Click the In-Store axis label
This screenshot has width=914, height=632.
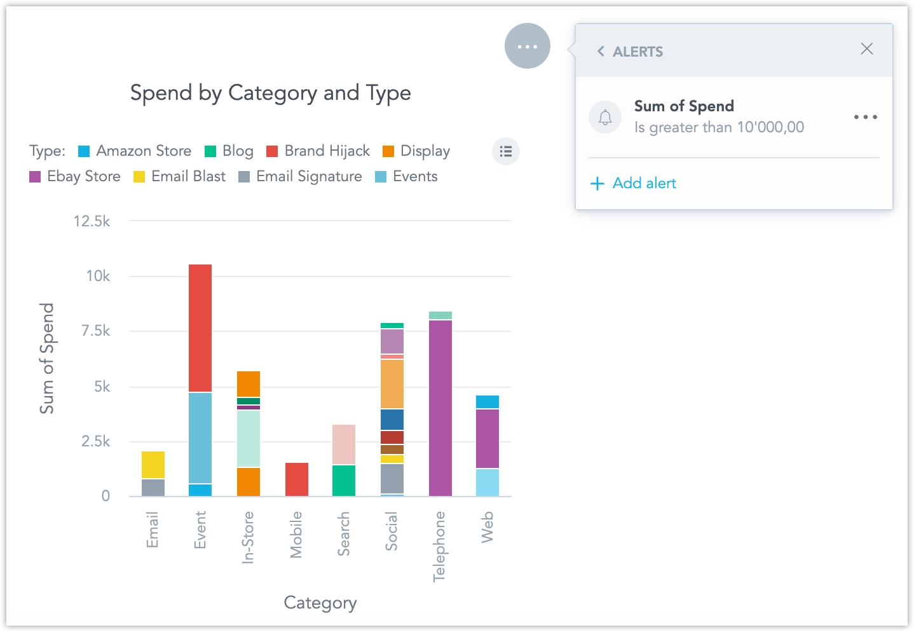(248, 537)
